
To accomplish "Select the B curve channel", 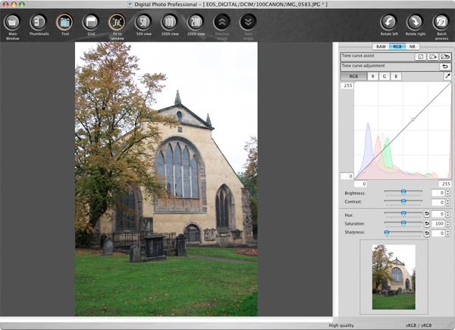I will tap(396, 77).
